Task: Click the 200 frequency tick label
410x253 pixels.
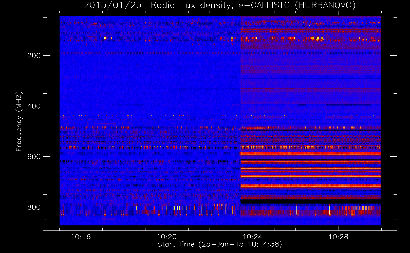Action: pyautogui.click(x=34, y=56)
